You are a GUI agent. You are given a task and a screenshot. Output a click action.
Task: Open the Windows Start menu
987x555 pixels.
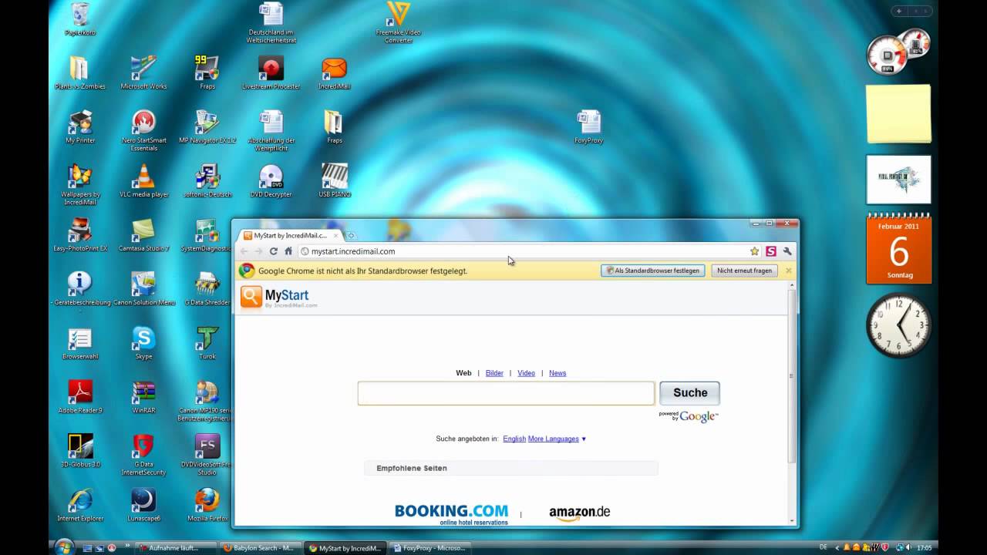coord(65,547)
